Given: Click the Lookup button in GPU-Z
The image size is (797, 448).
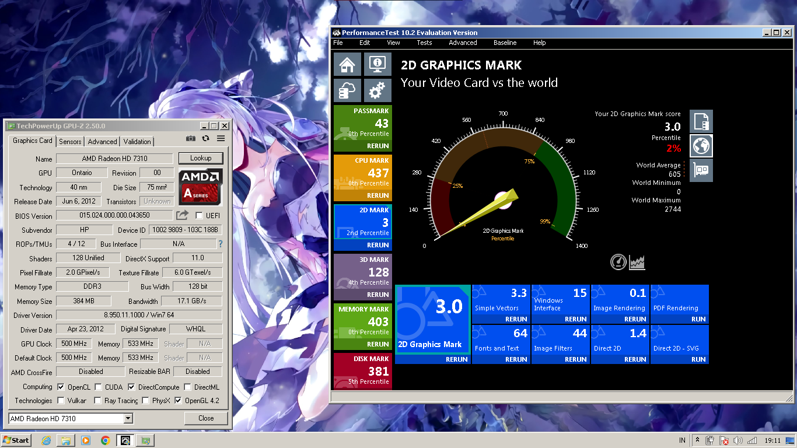Looking at the screenshot, I should pos(201,158).
